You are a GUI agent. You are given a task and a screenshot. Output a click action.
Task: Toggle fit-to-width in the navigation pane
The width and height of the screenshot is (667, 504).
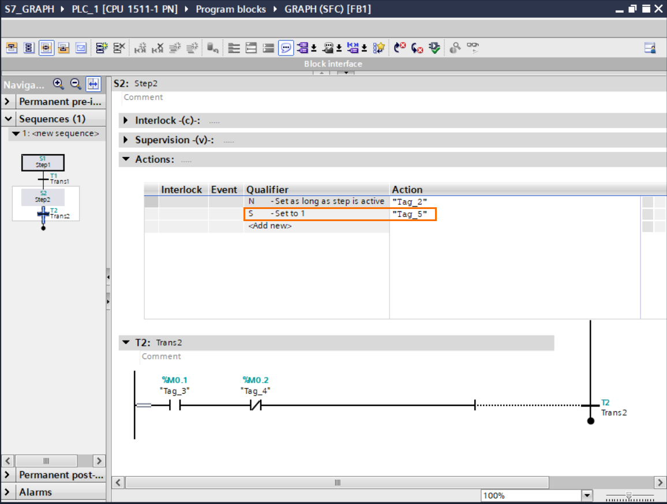click(93, 84)
